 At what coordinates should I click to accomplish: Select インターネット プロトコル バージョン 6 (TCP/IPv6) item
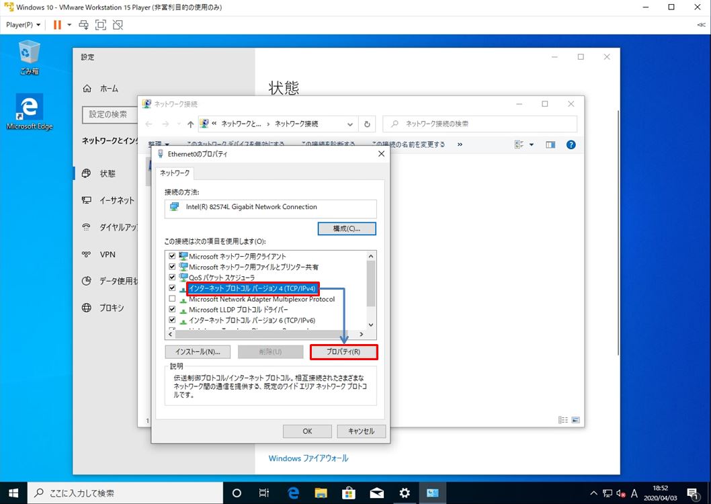252,321
